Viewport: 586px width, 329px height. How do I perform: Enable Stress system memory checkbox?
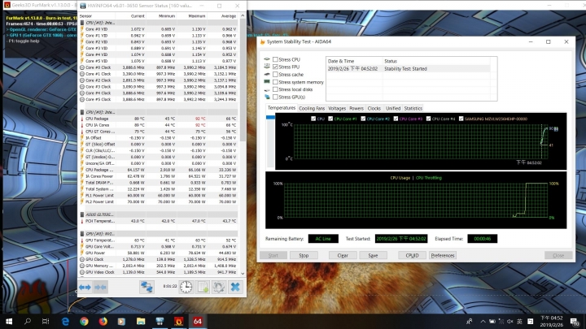click(275, 82)
